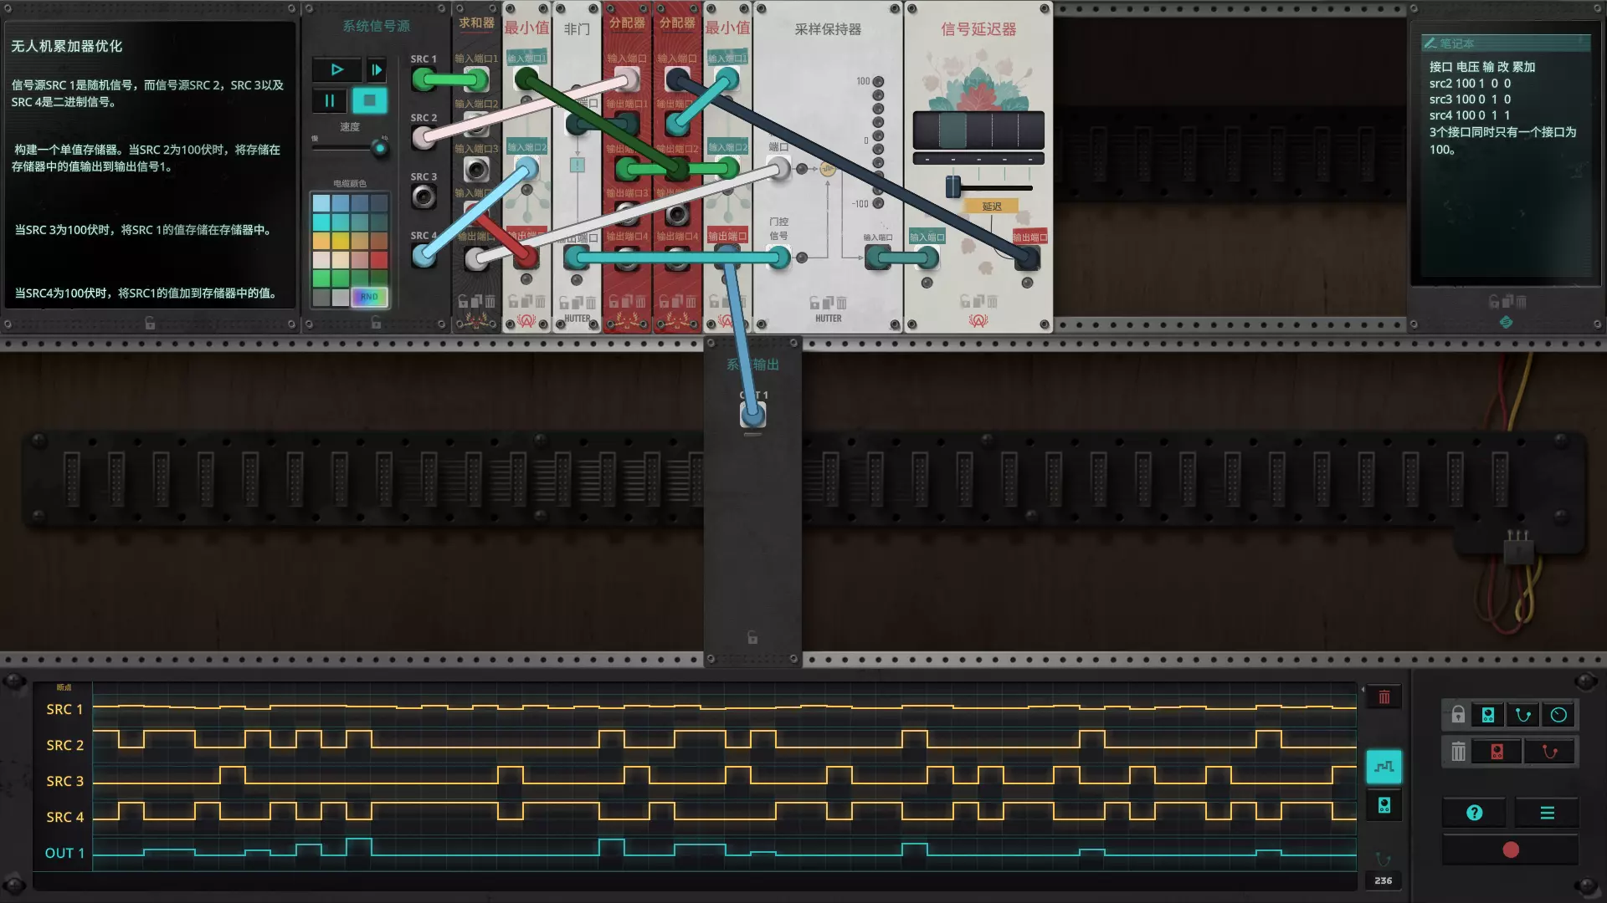Delete cables with red cable icon
Image resolution: width=1607 pixels, height=903 pixels.
[1549, 752]
